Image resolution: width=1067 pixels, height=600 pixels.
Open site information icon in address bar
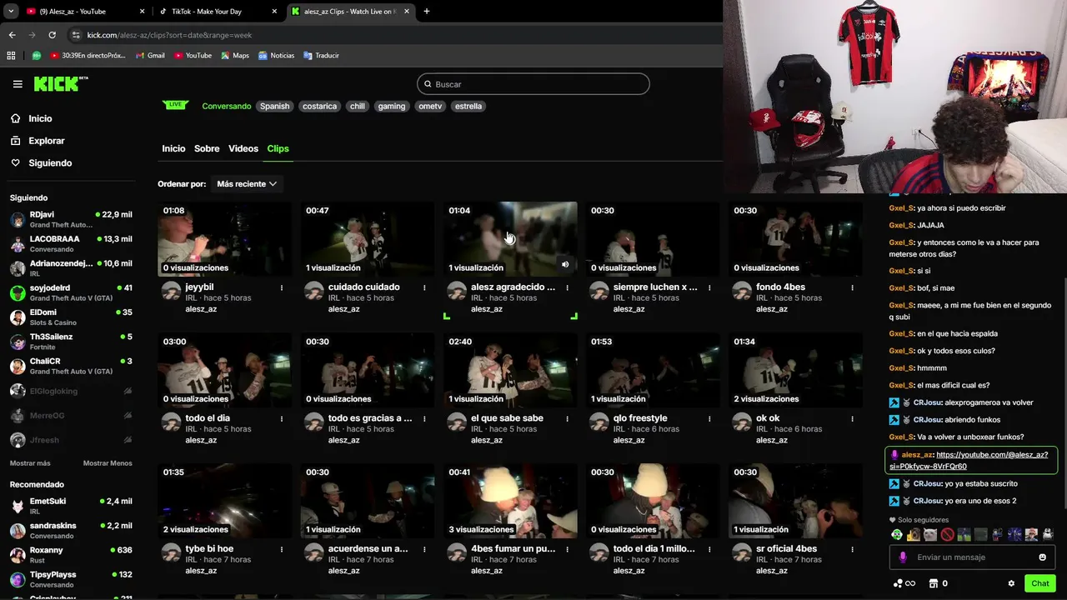coord(76,35)
